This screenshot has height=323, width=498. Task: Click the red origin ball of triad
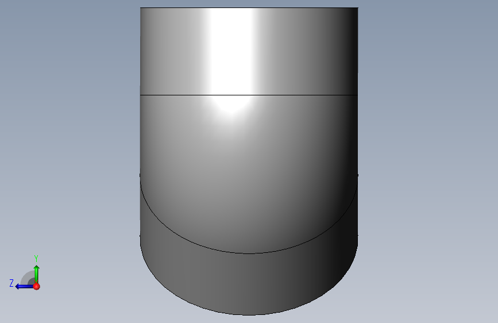[37, 286]
